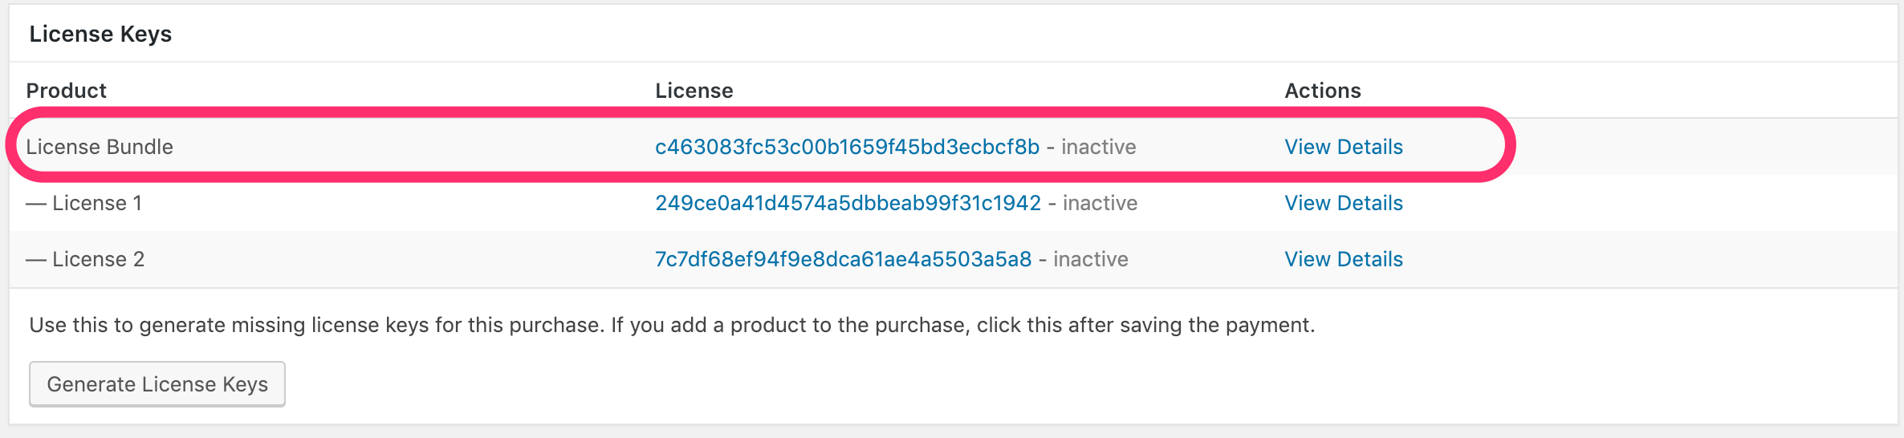Viewport: 1904px width, 438px height.
Task: View Details for the License Bundle row
Action: pyautogui.click(x=1343, y=147)
